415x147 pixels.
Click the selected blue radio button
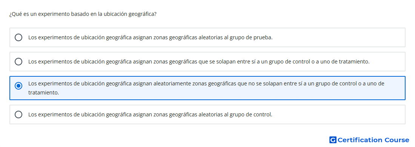18,86
